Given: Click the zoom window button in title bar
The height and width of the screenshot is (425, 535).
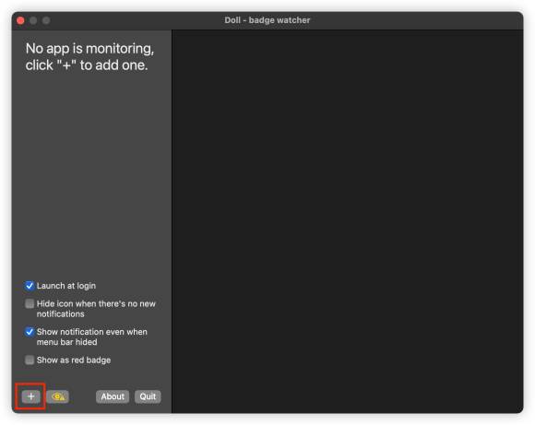Looking at the screenshot, I should pyautogui.click(x=46, y=20).
